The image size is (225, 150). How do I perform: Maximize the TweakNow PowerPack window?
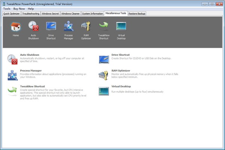212,4
